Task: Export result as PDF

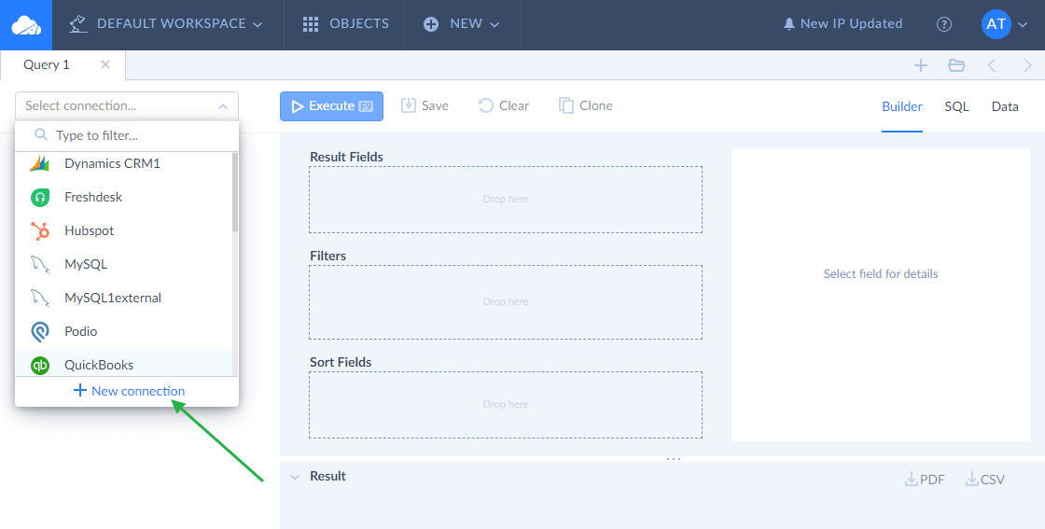Action: 925,480
